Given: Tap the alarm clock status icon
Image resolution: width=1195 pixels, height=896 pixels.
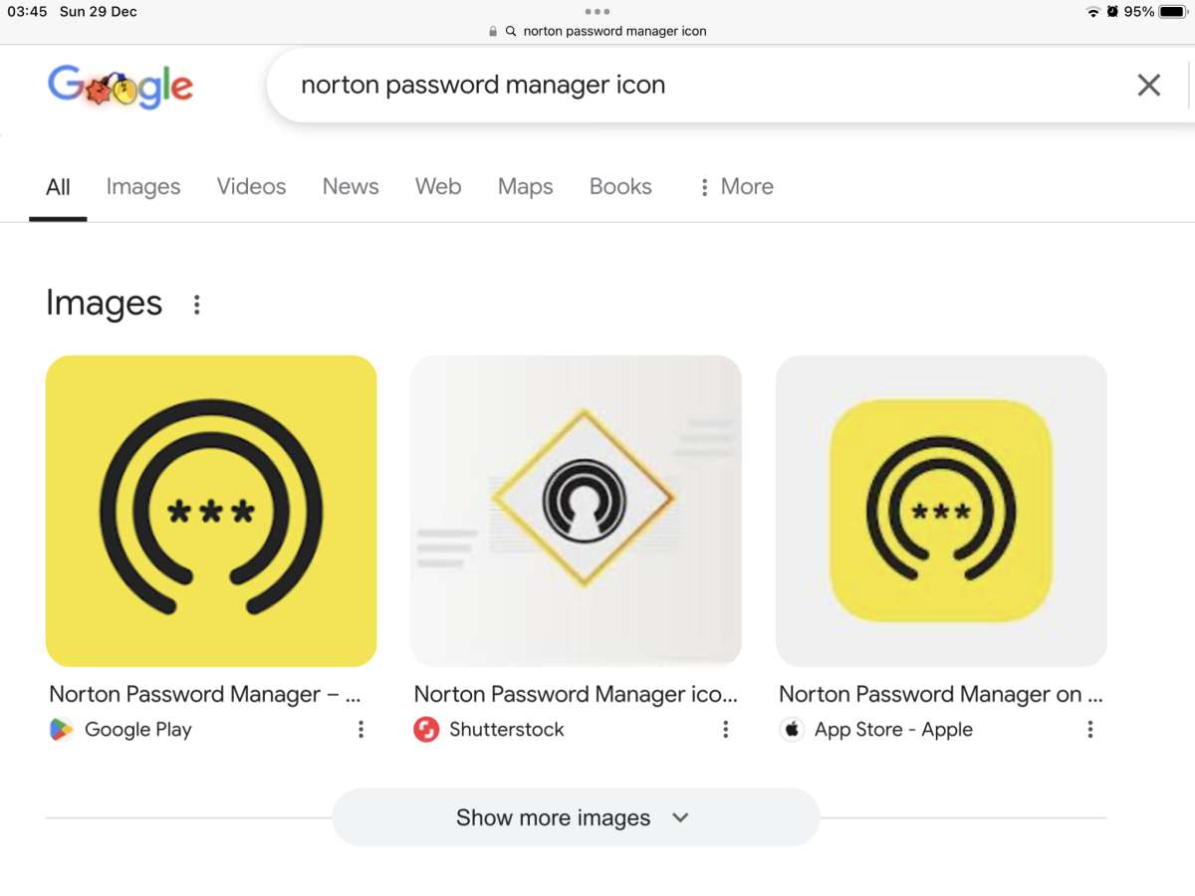Looking at the screenshot, I should pos(1112,12).
